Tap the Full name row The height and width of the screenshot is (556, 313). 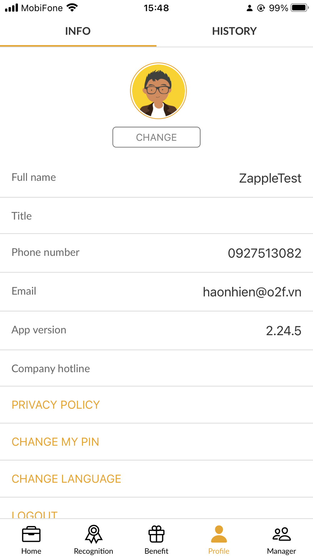coord(156,178)
